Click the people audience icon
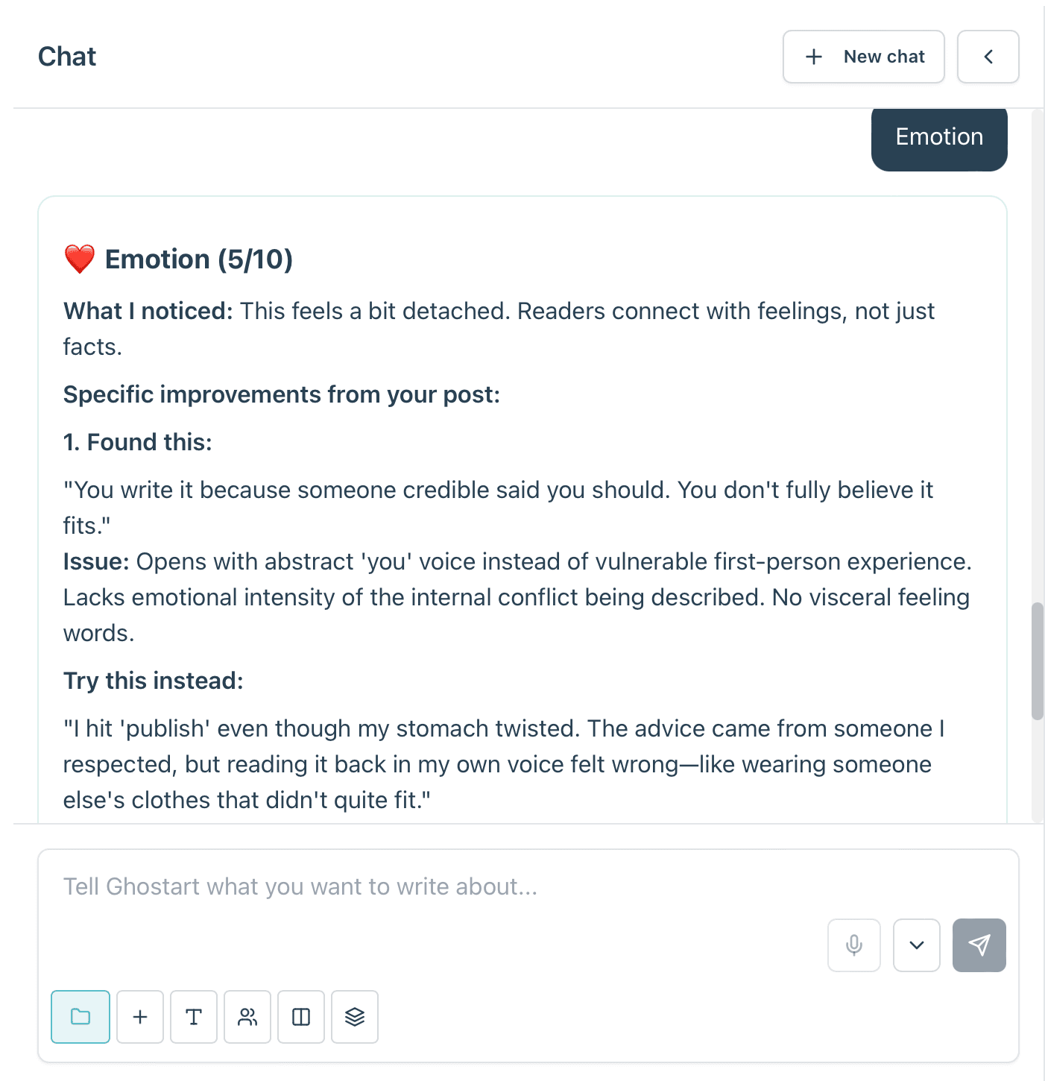 click(247, 1016)
